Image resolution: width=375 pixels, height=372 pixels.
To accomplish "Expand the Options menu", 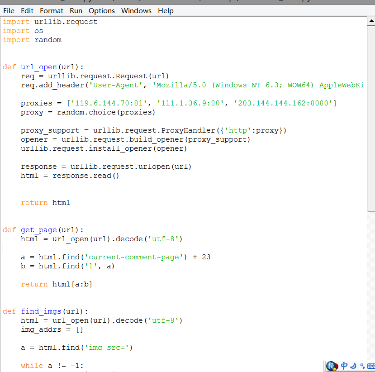I will (x=101, y=10).
